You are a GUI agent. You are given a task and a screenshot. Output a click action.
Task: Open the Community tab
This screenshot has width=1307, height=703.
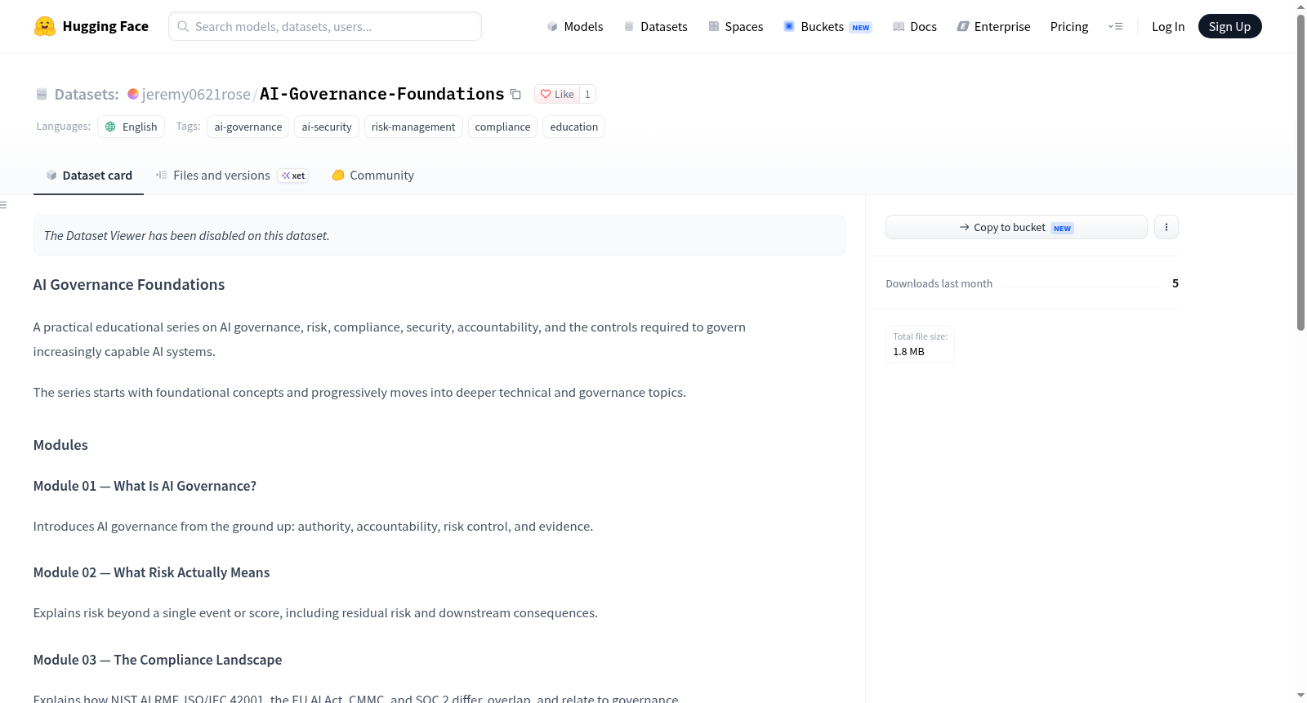372,176
